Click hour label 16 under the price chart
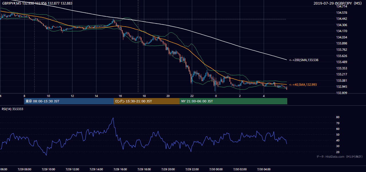366x172 pixels. coord(120,96)
